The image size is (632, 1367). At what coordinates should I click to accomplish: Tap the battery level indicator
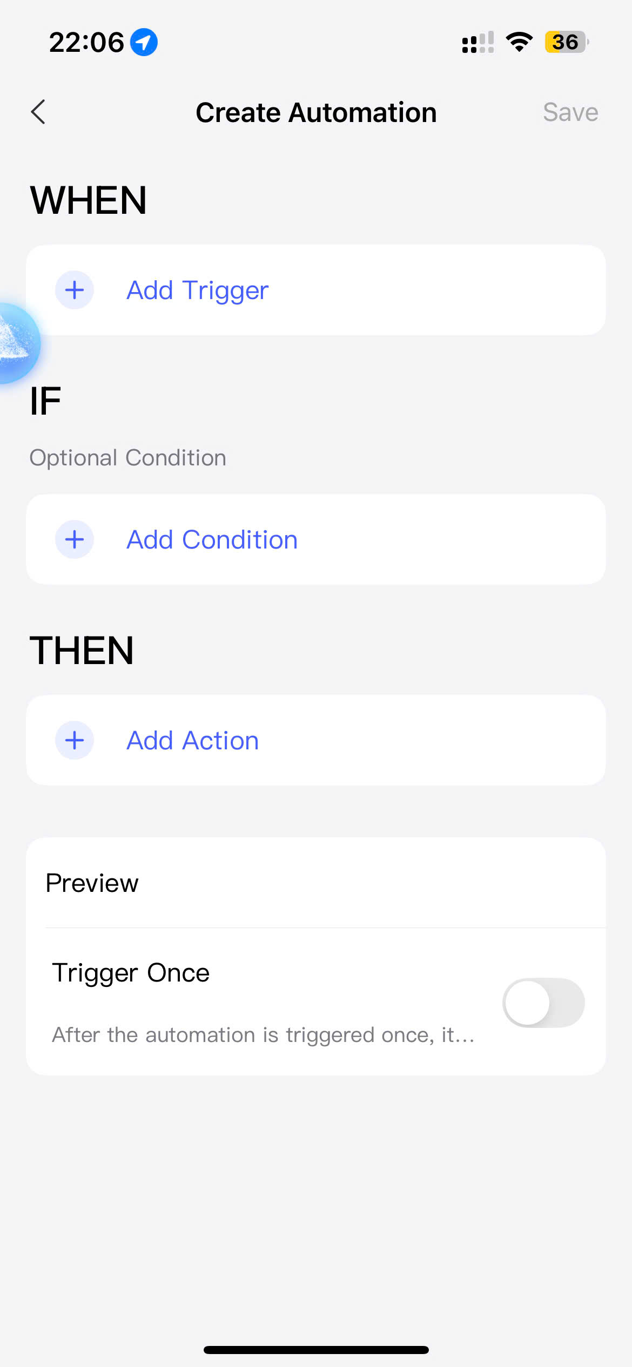pyautogui.click(x=566, y=42)
